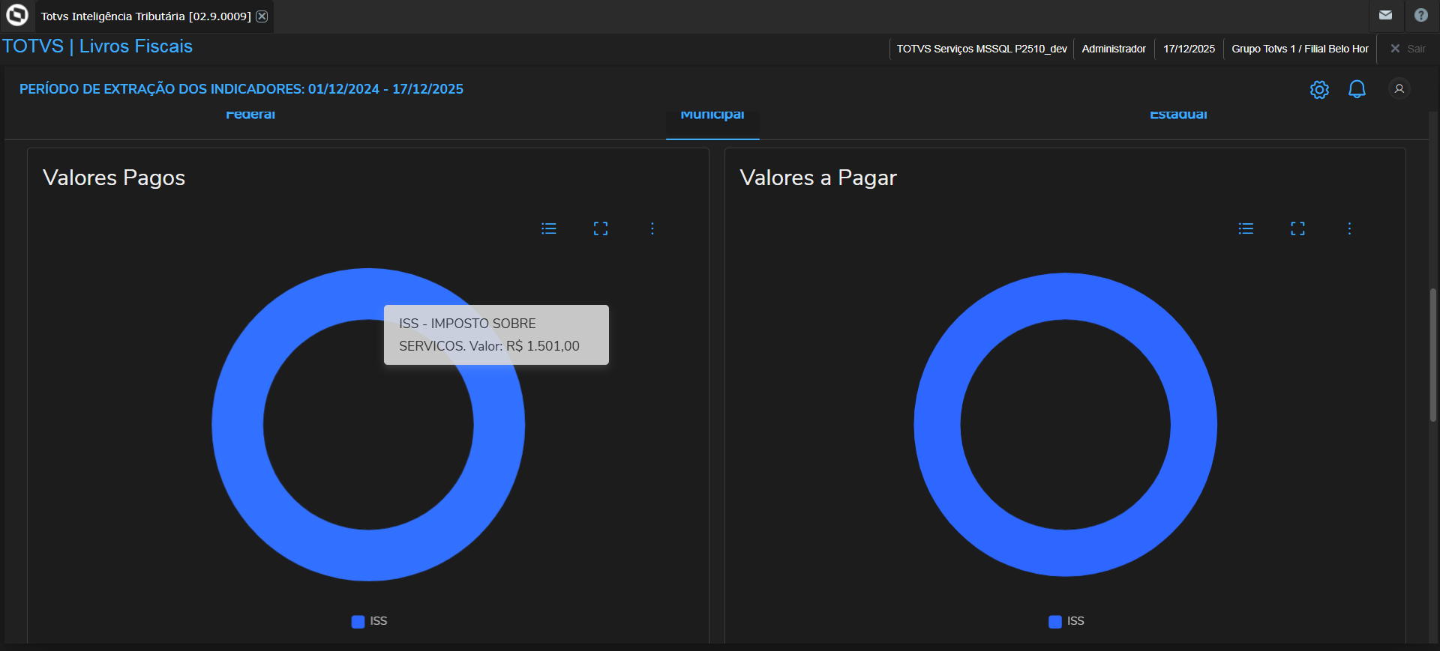Click the Sair button
This screenshot has height=651, width=1440.
1408,49
